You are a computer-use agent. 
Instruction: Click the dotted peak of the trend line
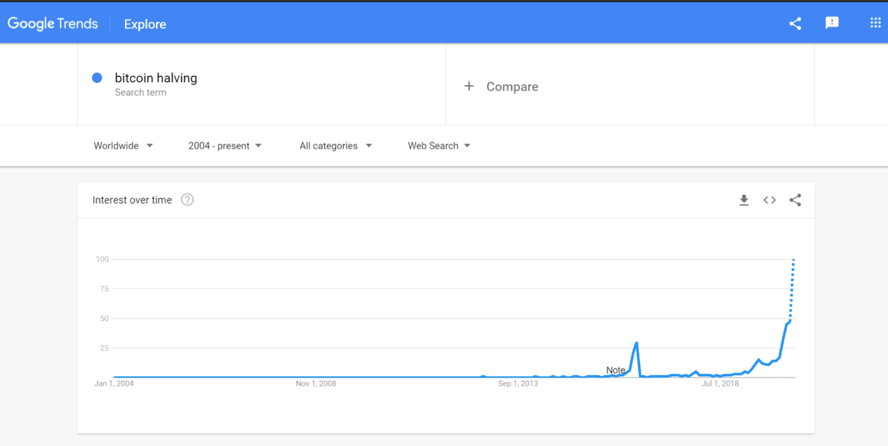pos(793,260)
